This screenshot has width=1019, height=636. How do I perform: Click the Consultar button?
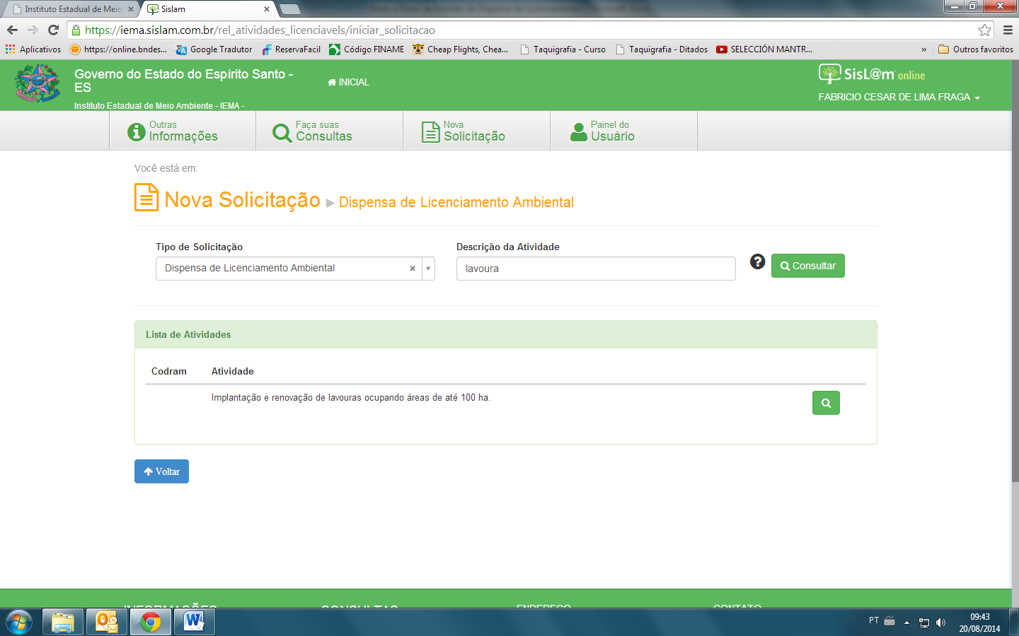tap(808, 266)
